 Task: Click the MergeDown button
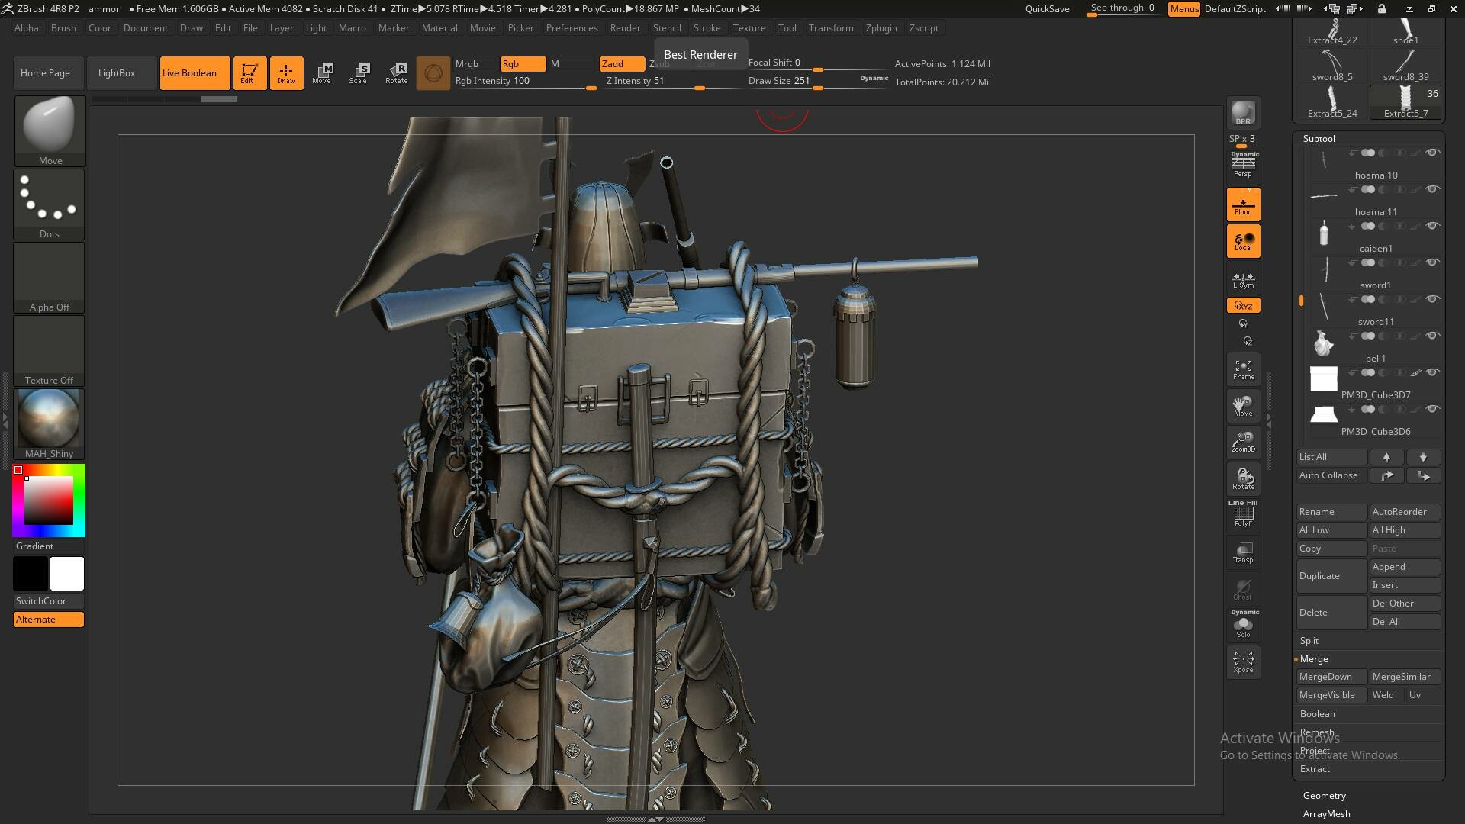(x=1325, y=677)
